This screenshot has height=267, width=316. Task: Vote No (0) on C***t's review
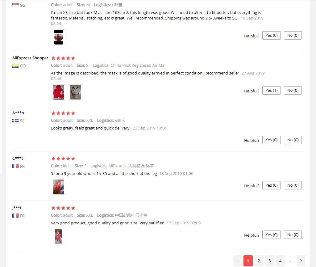pos(293,185)
